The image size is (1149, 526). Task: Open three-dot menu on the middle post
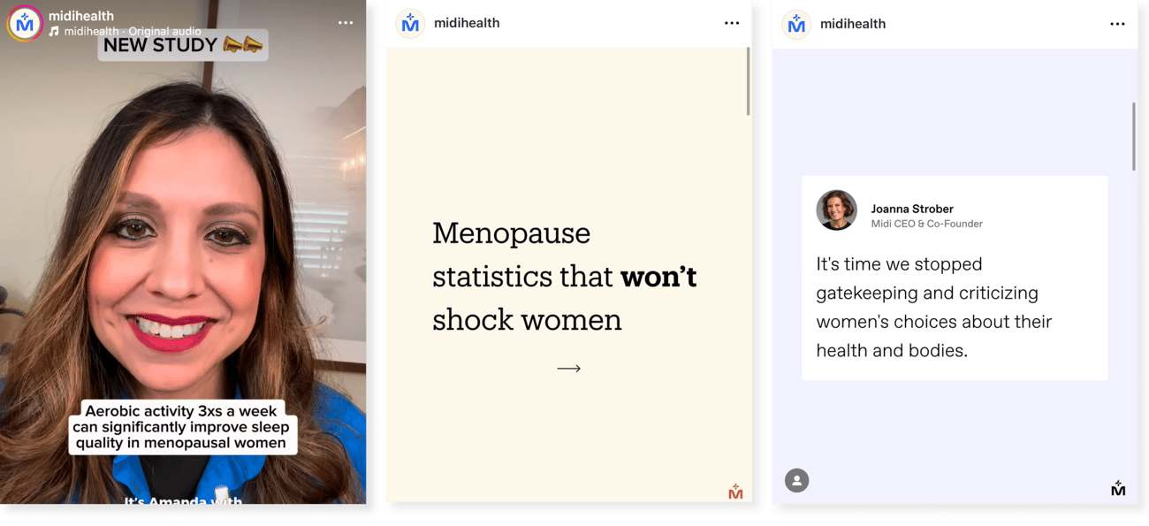[x=732, y=23]
